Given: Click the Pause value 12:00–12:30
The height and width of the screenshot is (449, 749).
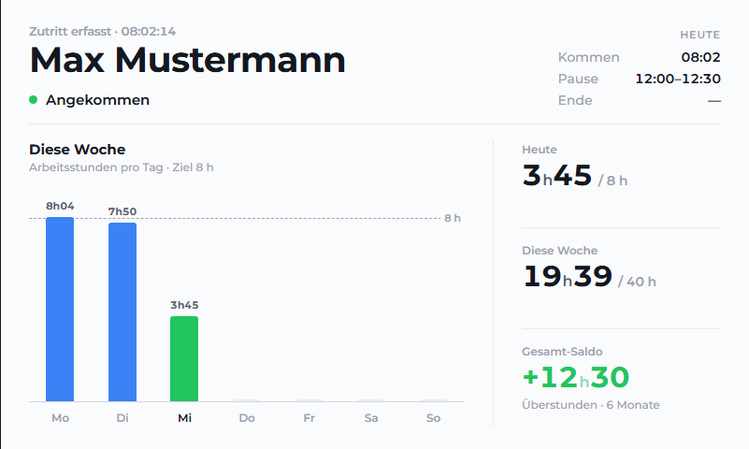Looking at the screenshot, I should tap(678, 79).
